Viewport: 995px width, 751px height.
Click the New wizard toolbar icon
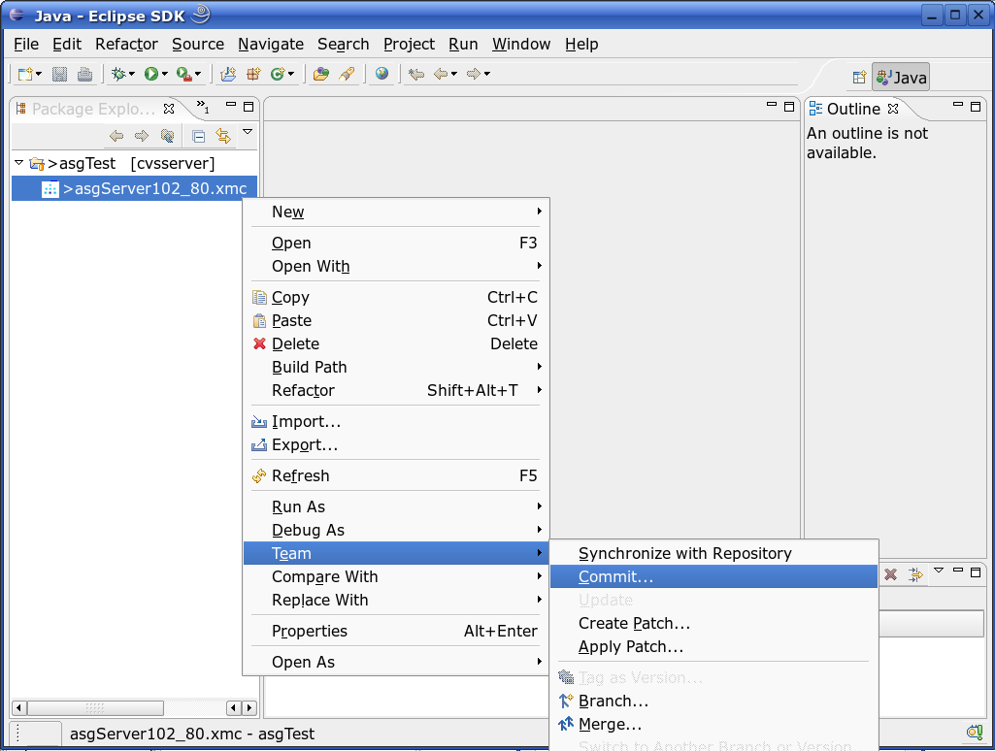(x=25, y=74)
